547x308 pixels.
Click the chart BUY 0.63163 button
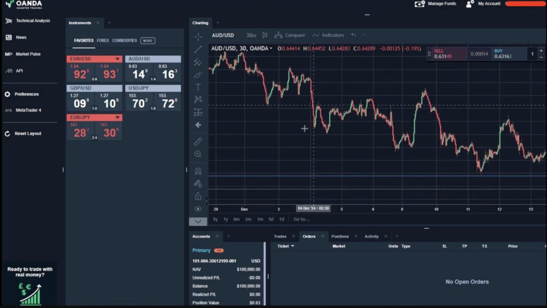[x=509, y=54]
